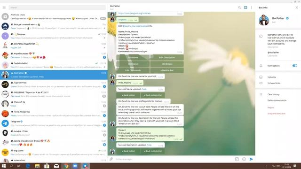
Task: Open Microsoft Edge from the taskbar
Action: pyautogui.click(x=28, y=166)
